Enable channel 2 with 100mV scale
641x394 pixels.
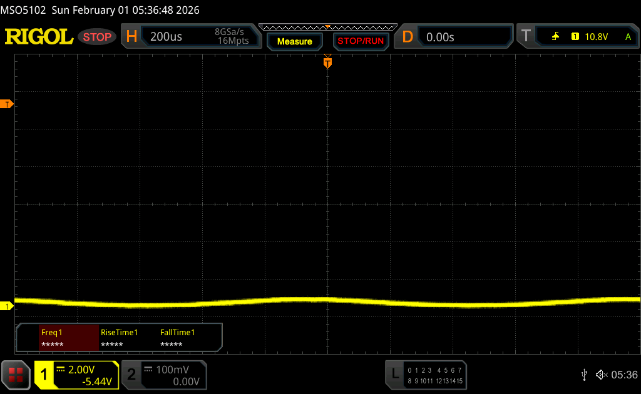pos(163,375)
